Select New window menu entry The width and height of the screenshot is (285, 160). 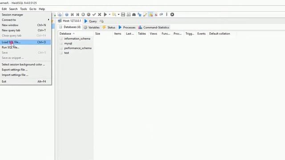click(25, 25)
